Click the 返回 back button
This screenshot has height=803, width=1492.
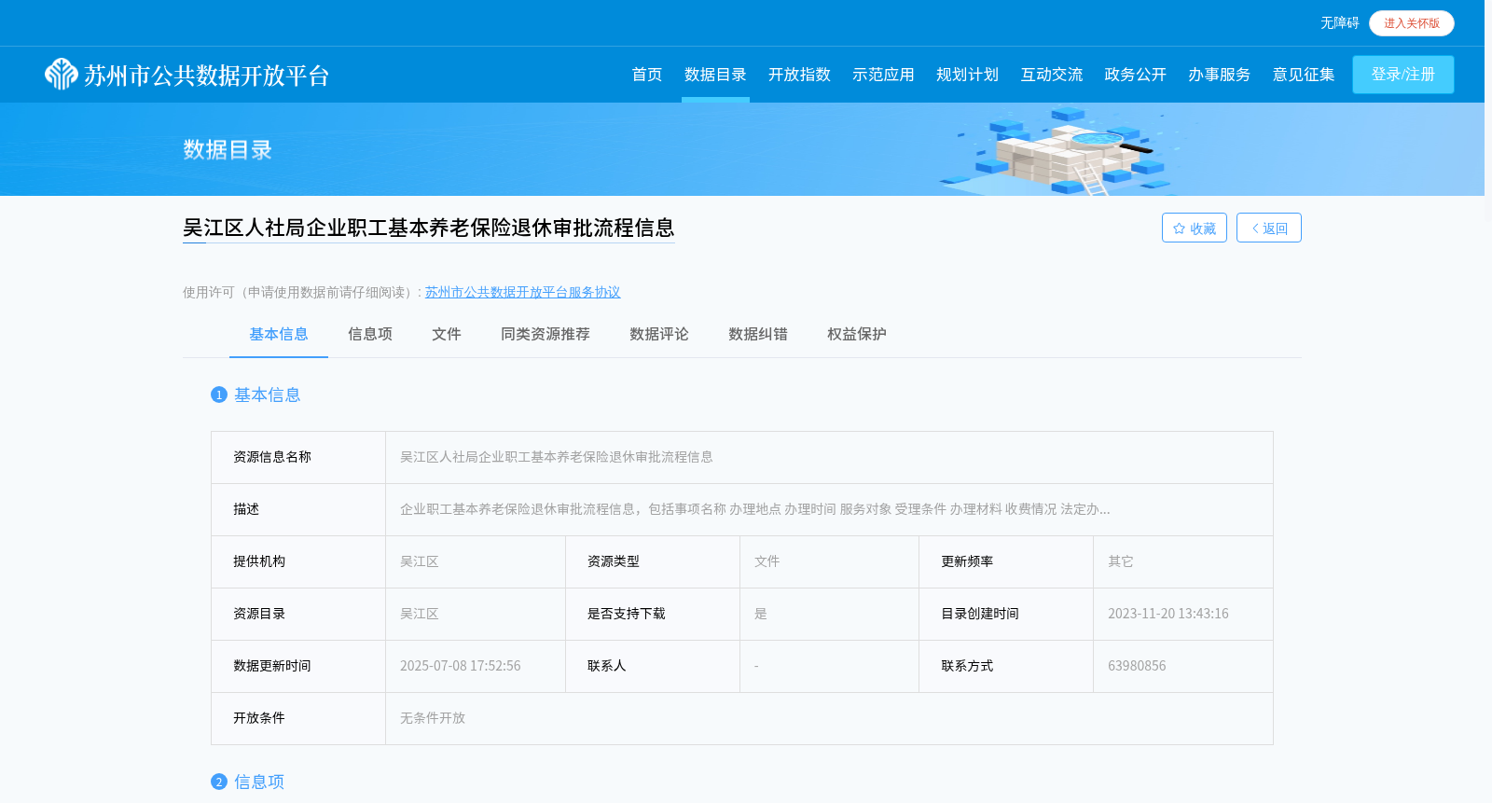tap(1269, 228)
